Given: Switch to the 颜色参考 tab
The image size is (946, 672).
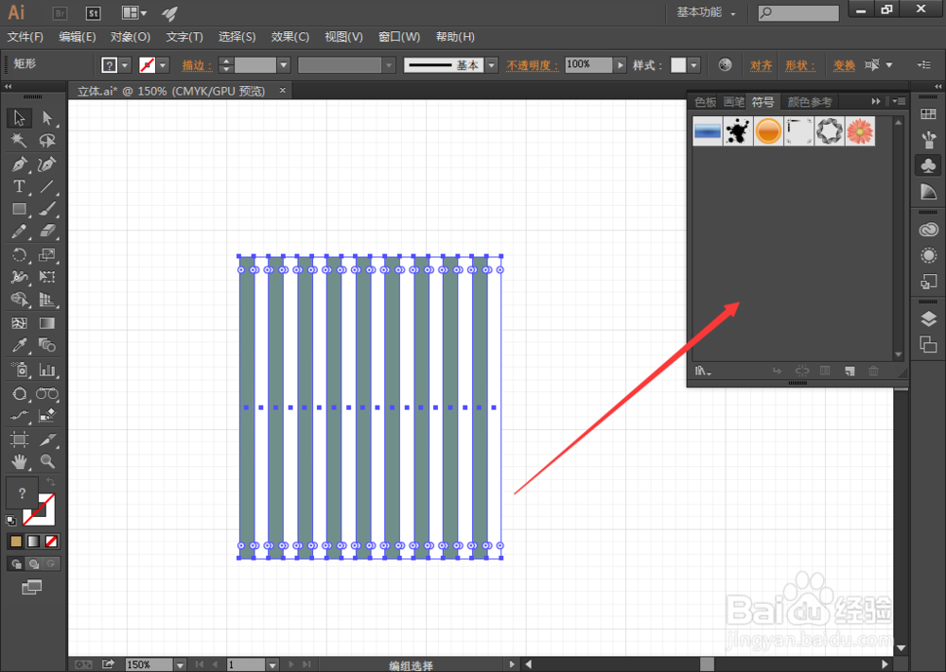Looking at the screenshot, I should tap(810, 102).
